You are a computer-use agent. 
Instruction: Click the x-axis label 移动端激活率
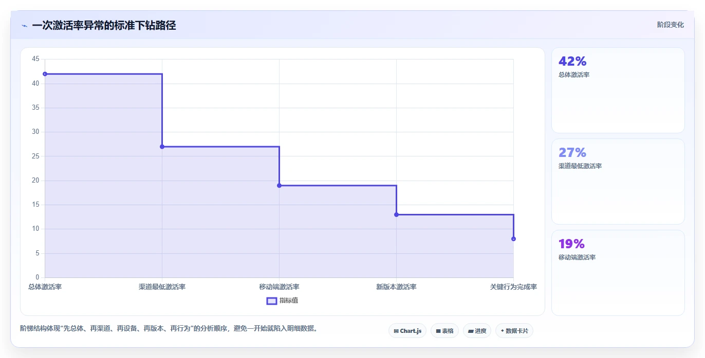click(x=279, y=287)
